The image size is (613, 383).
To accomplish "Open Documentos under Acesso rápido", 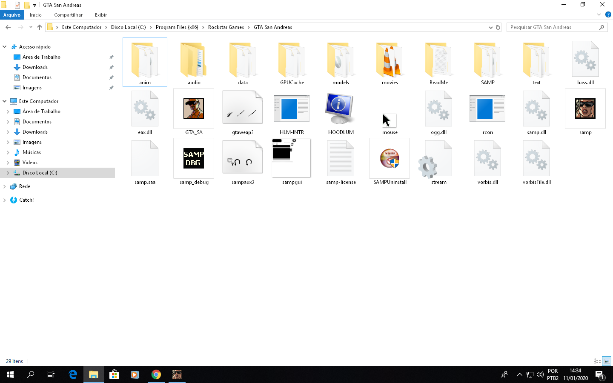I will pos(37,77).
